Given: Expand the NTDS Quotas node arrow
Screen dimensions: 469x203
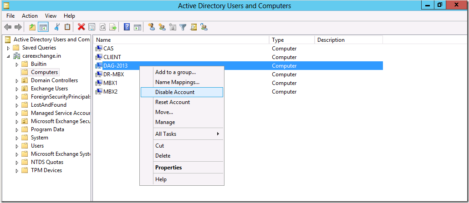Looking at the screenshot, I should pos(17,163).
